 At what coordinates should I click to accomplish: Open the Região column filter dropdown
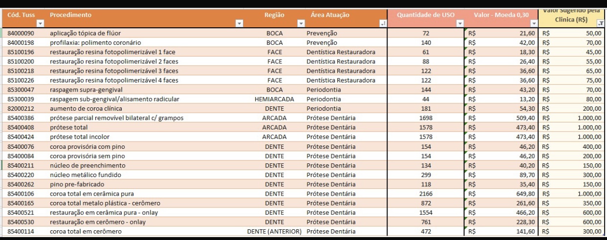301,23
